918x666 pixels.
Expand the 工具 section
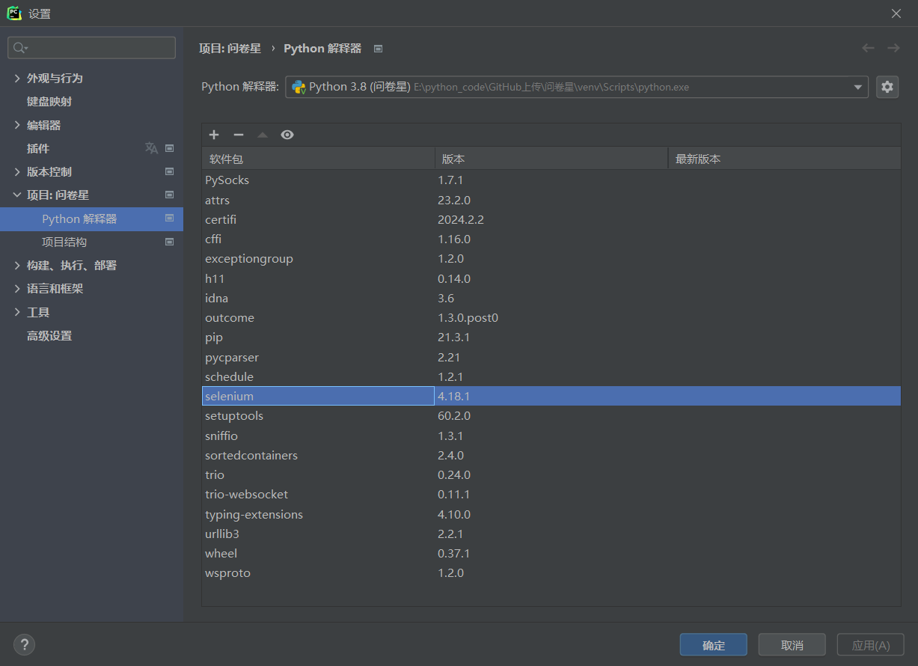click(17, 312)
